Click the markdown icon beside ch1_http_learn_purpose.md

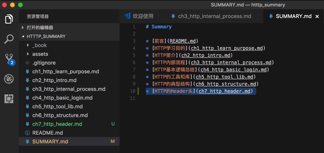[27, 72]
